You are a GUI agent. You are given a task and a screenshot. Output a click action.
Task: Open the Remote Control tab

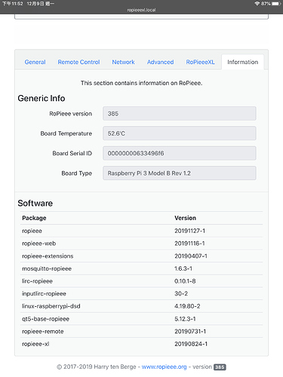point(78,62)
